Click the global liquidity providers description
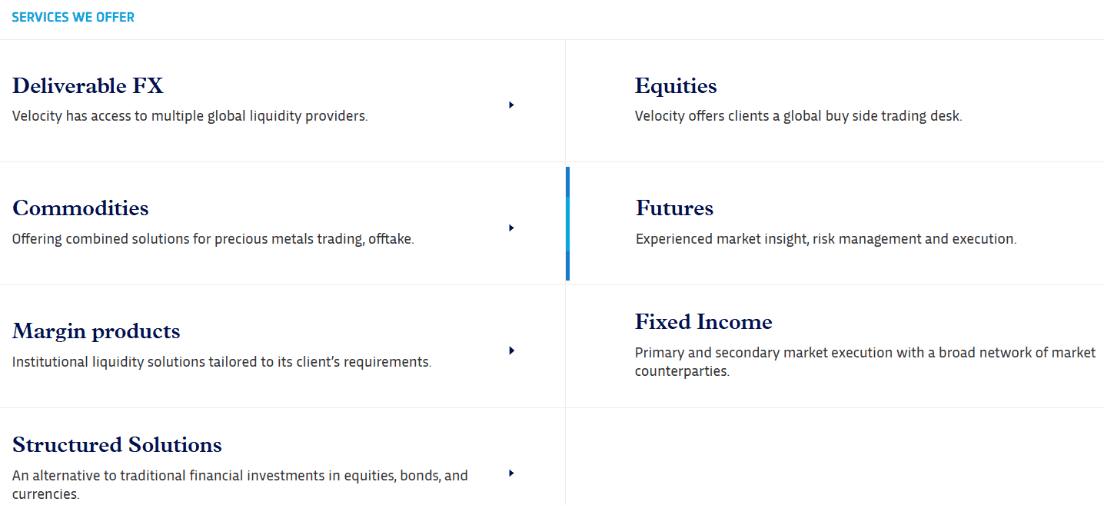This screenshot has width=1104, height=505. click(x=190, y=116)
